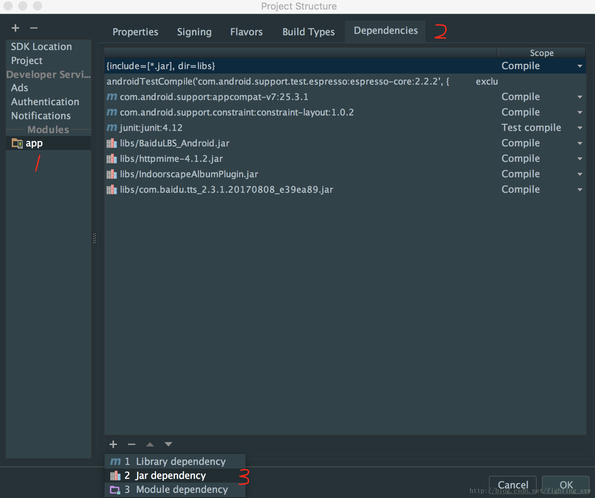
Task: Select the Dependencies tab
Action: (385, 31)
